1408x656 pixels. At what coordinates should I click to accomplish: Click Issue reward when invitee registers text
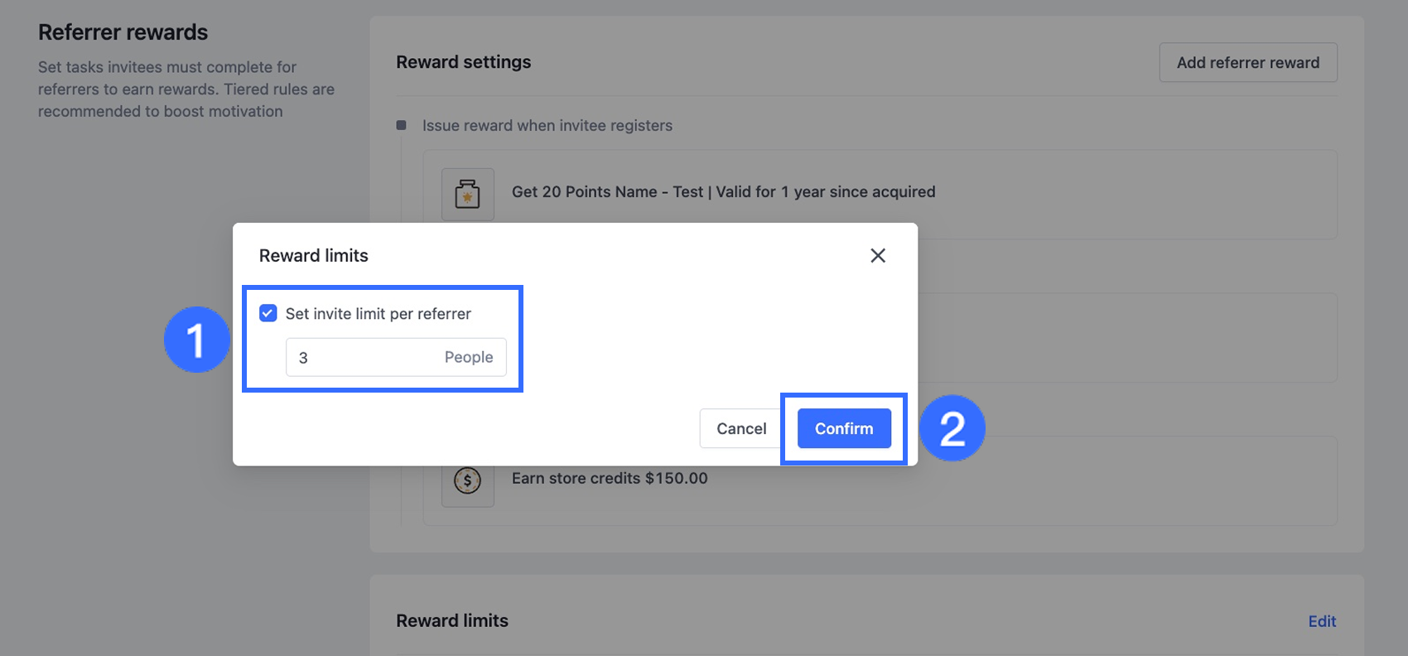click(547, 126)
